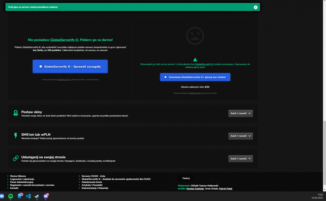The image size is (326, 201).
Task: Expand the Udostępnij na swojej stronie section
Action: pos(241,159)
